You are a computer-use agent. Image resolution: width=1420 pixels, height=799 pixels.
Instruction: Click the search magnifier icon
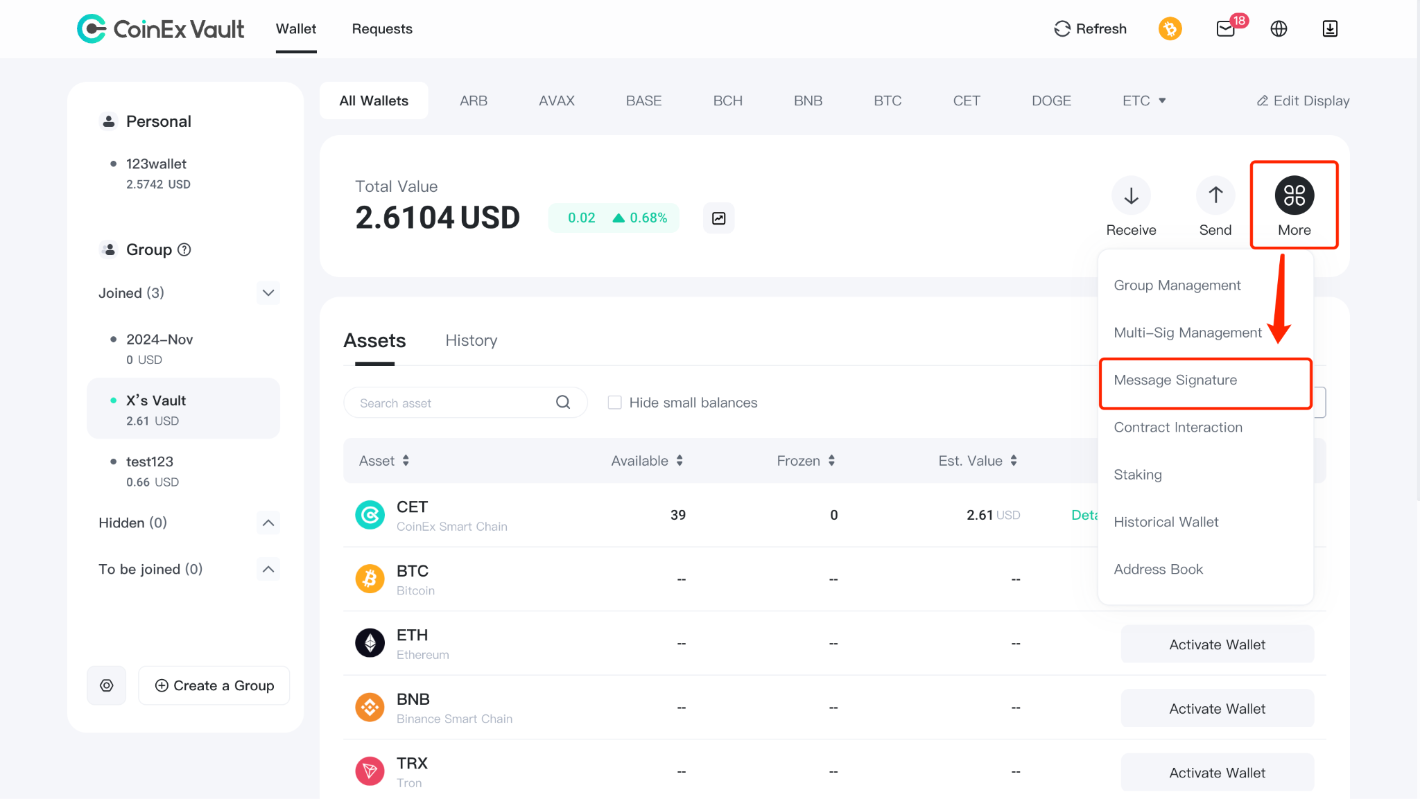pyautogui.click(x=563, y=403)
